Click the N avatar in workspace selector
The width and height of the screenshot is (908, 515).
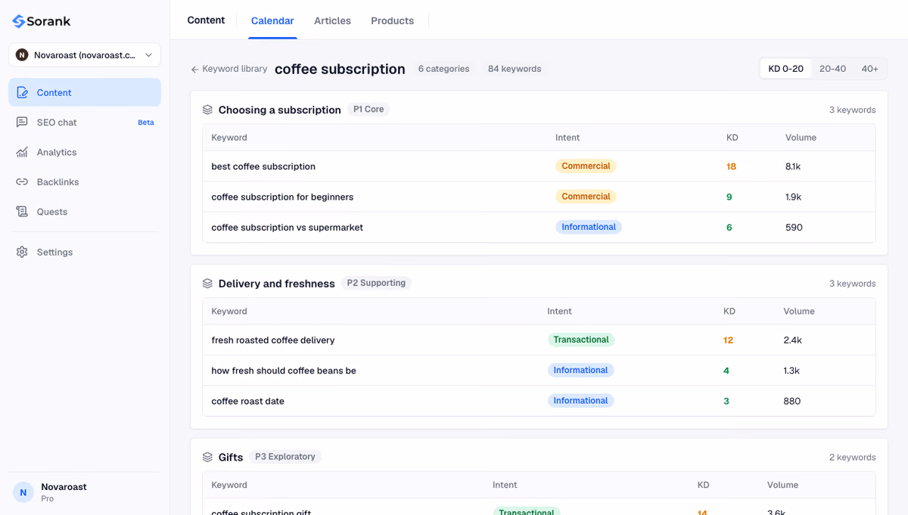tap(22, 55)
